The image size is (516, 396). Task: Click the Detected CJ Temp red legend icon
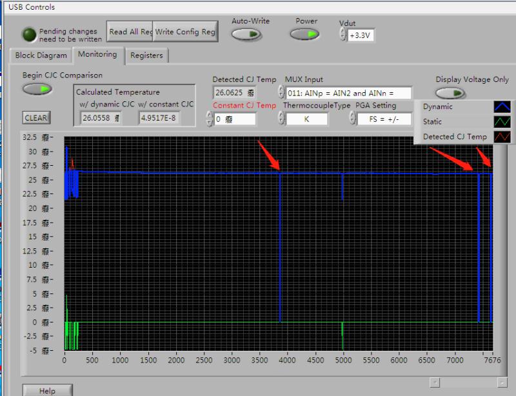pyautogui.click(x=502, y=137)
